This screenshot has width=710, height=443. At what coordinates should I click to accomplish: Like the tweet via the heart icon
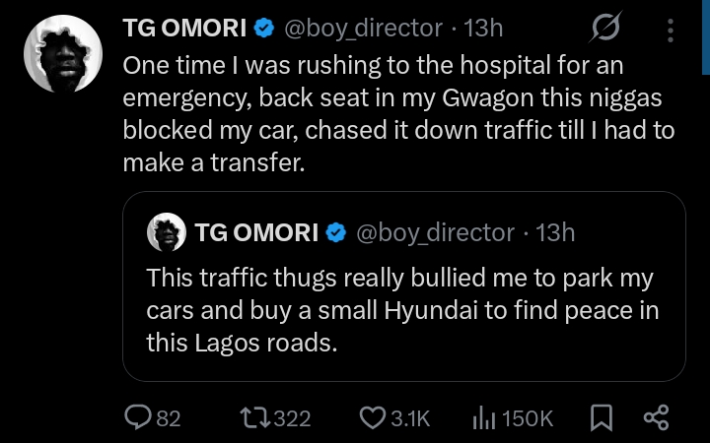[x=372, y=418]
